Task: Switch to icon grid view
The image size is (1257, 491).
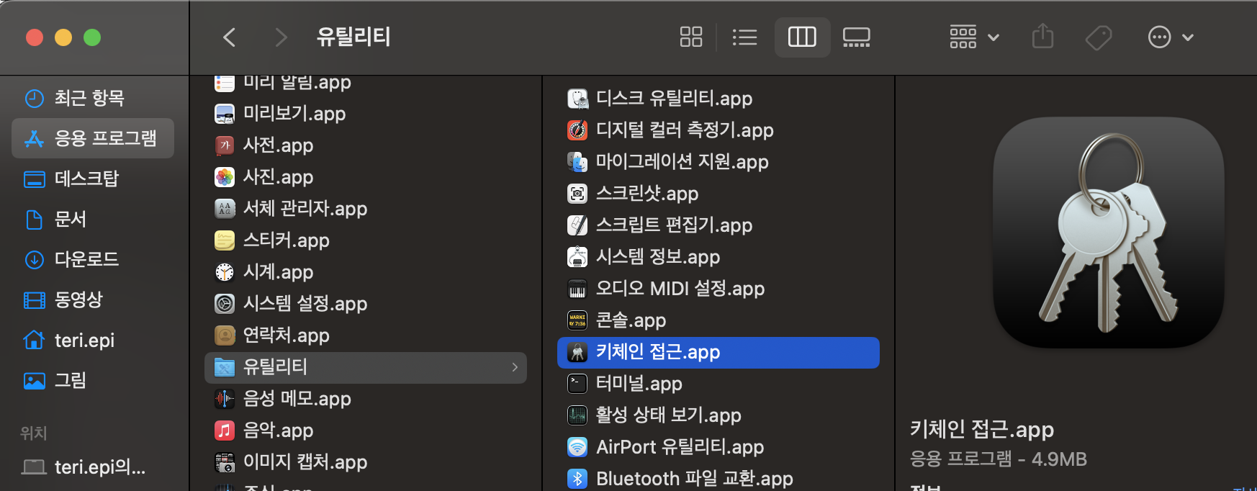Action: click(x=691, y=37)
